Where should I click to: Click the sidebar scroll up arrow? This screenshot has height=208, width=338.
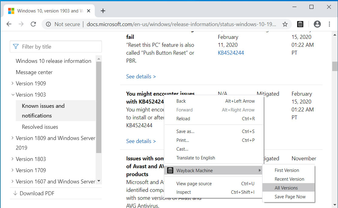pyautogui.click(x=99, y=59)
